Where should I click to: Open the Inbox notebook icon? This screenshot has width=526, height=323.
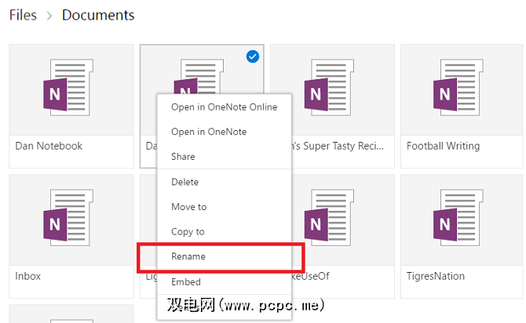(68, 218)
